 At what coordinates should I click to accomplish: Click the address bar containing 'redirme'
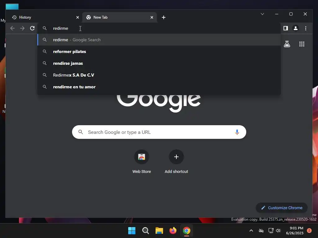(x=159, y=28)
